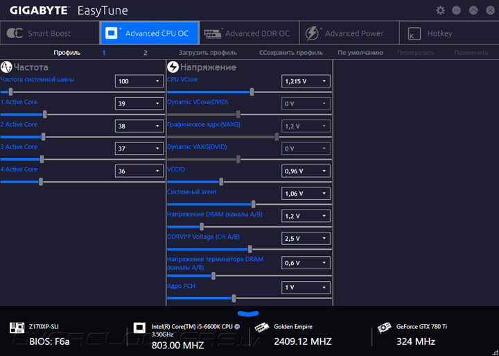Click the Advanced Power lightning icon

[312, 33]
